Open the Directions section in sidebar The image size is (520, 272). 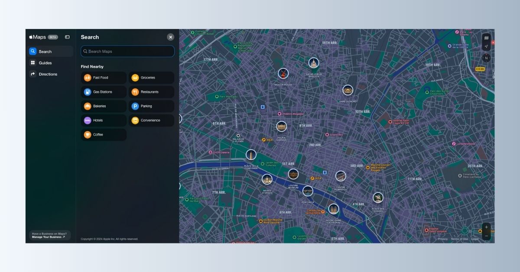click(x=51, y=74)
